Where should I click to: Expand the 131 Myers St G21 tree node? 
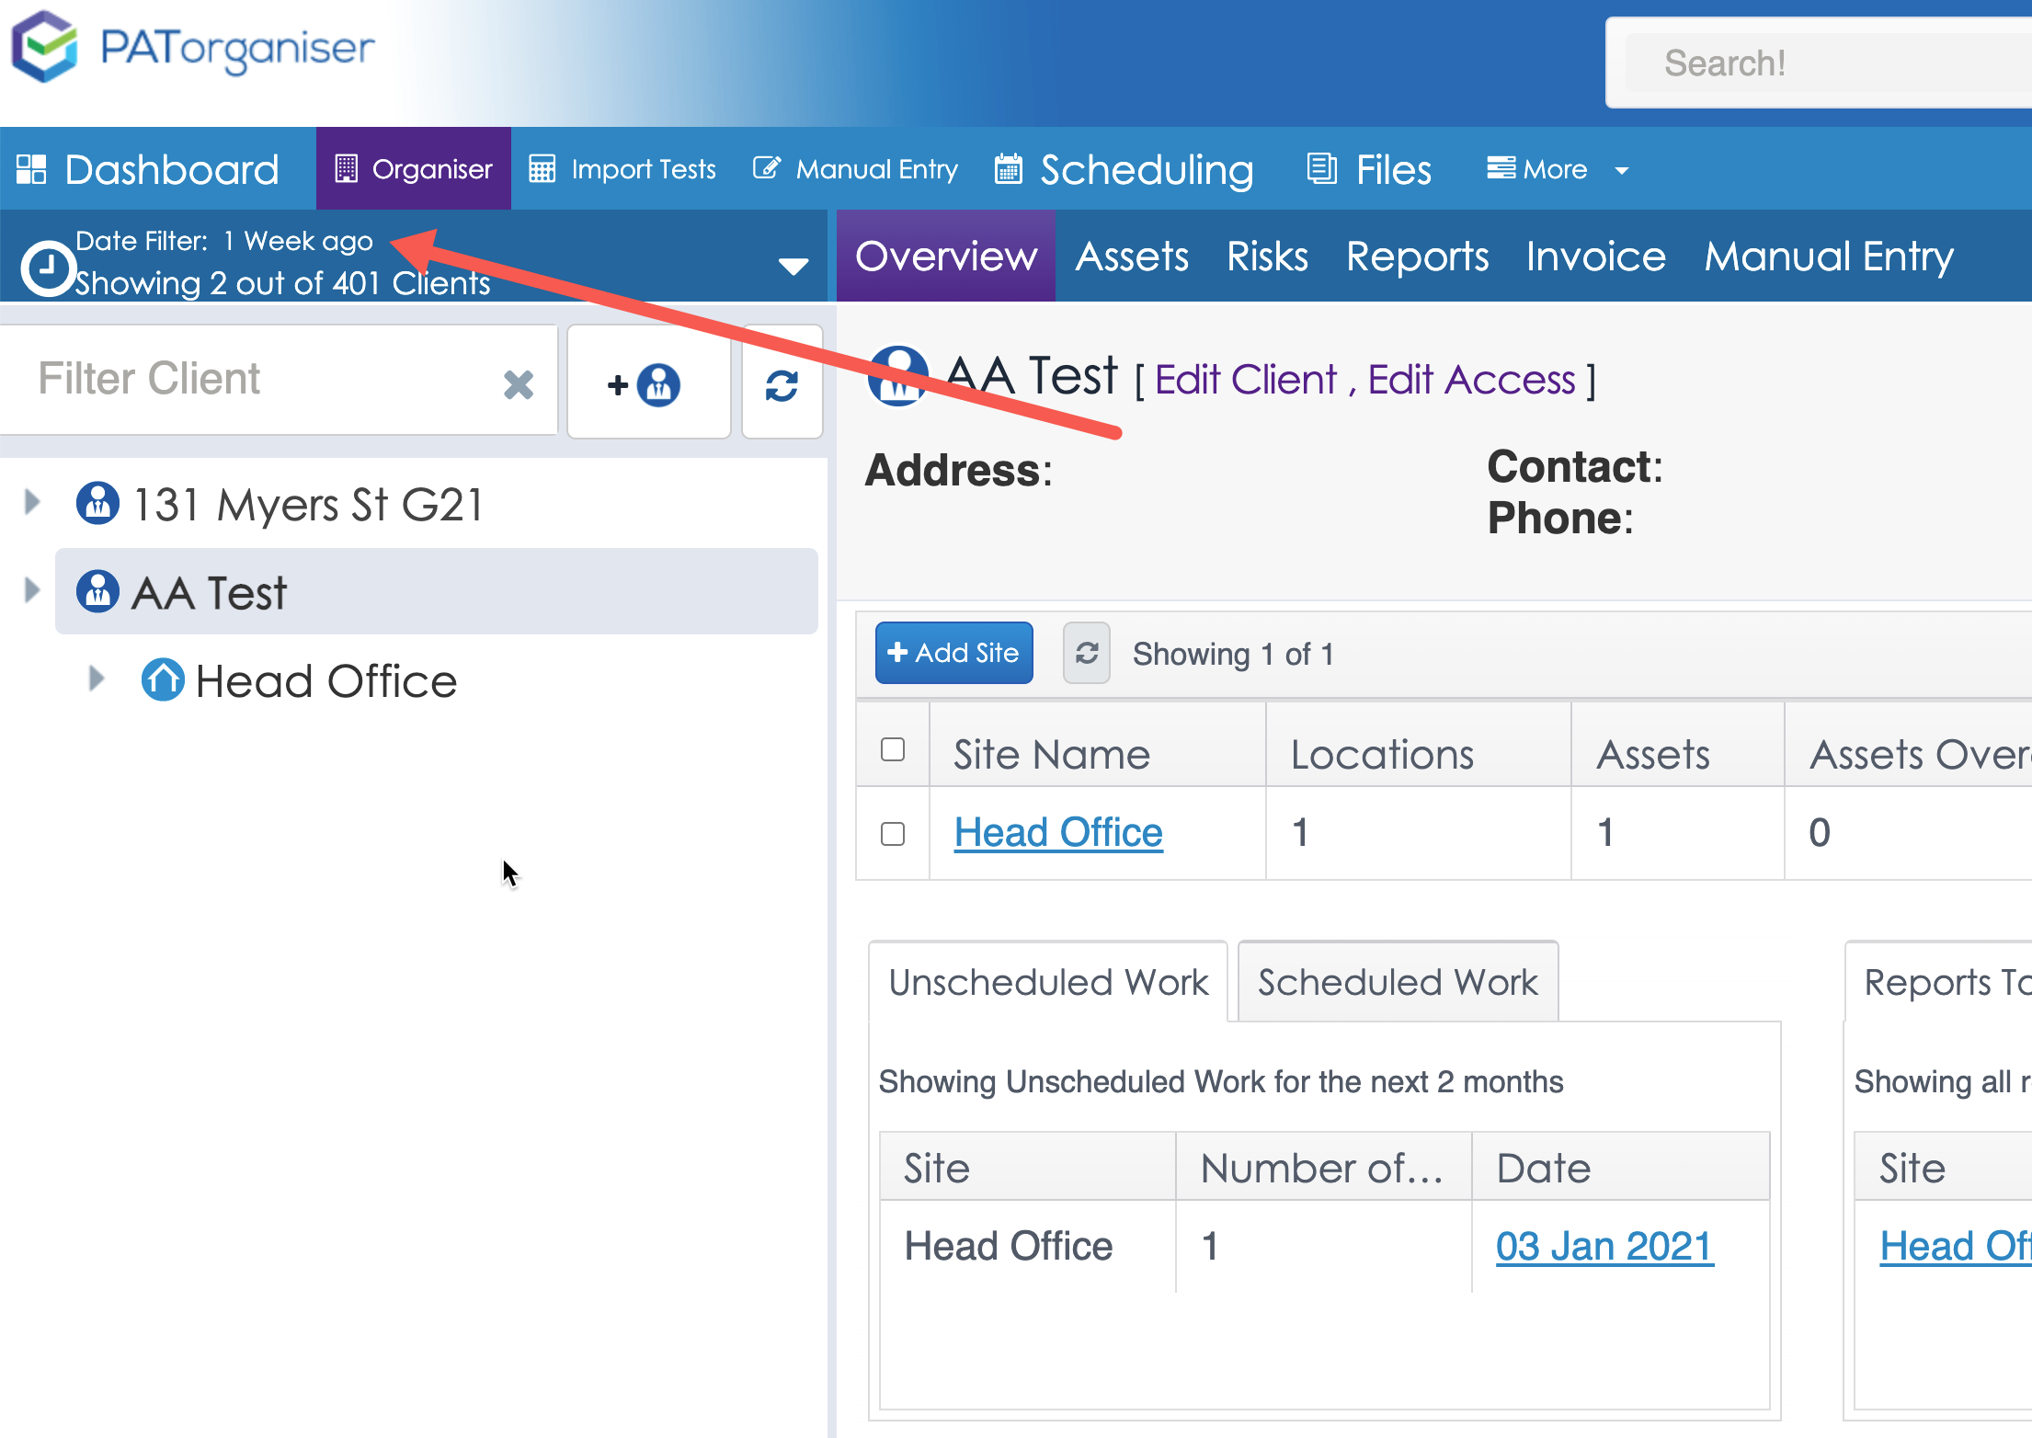32,502
